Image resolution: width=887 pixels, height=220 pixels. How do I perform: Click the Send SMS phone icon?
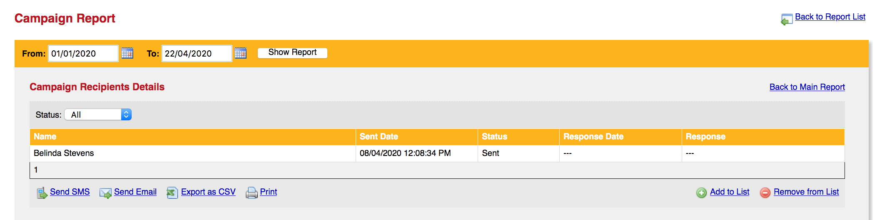point(42,193)
